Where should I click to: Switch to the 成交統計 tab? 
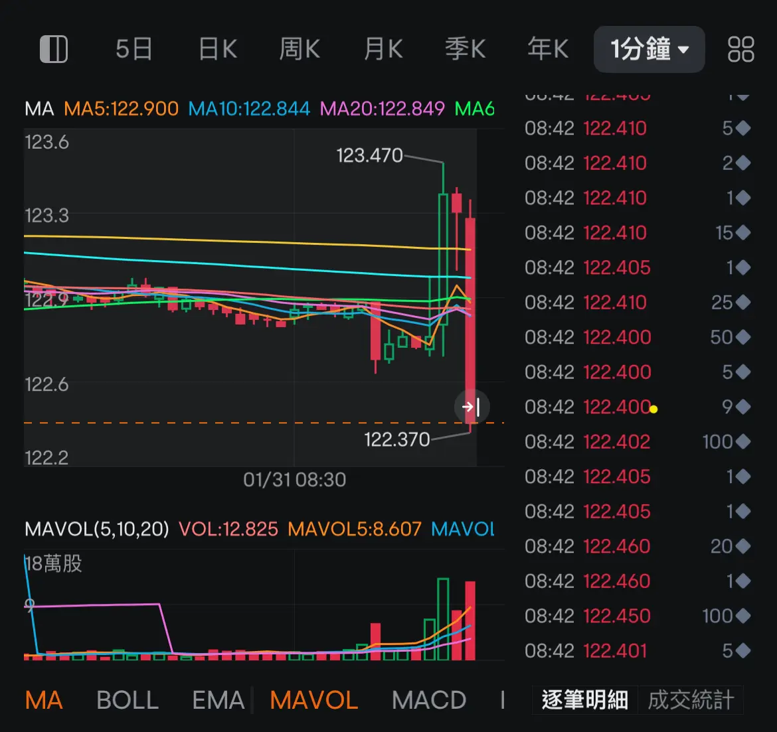coord(691,699)
